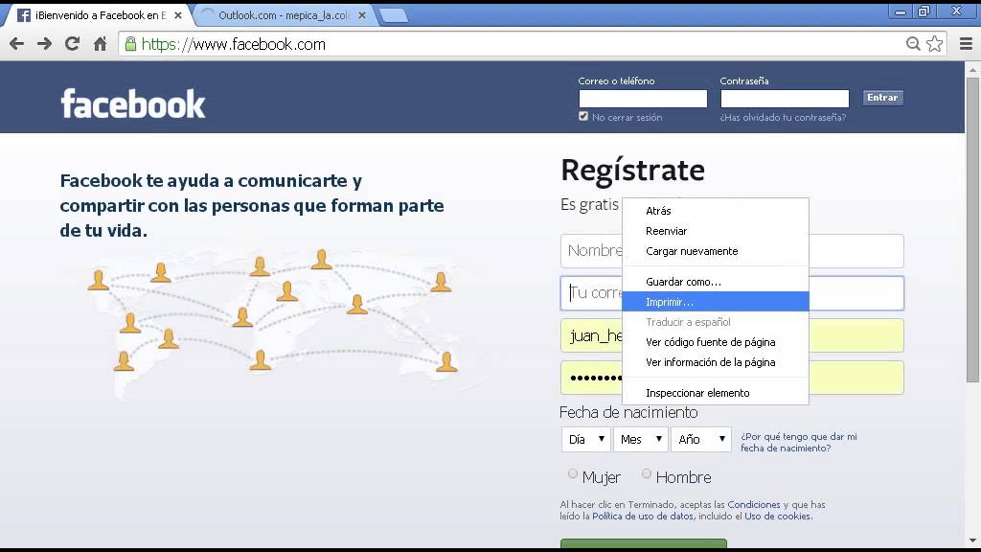
Task: Choose Ver código fuente de página
Action: pos(715,342)
